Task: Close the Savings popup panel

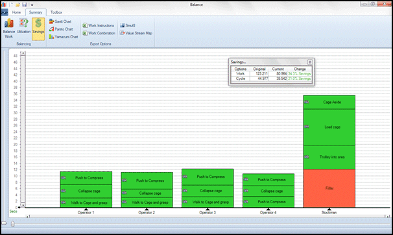Action: click(x=310, y=62)
